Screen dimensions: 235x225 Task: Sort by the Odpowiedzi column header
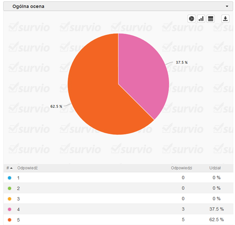click(x=181, y=168)
